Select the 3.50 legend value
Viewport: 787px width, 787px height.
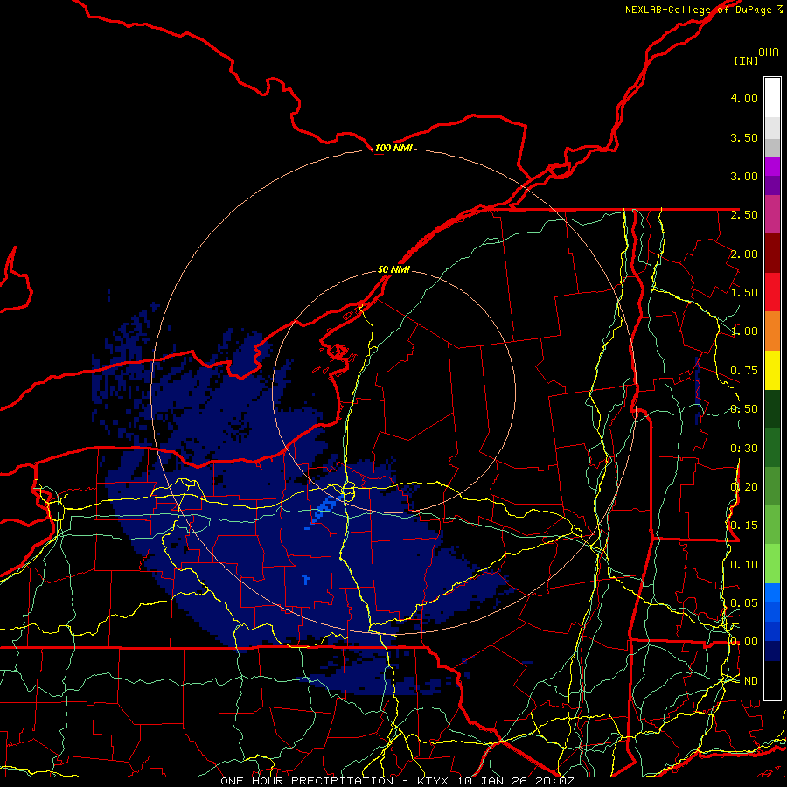744,137
